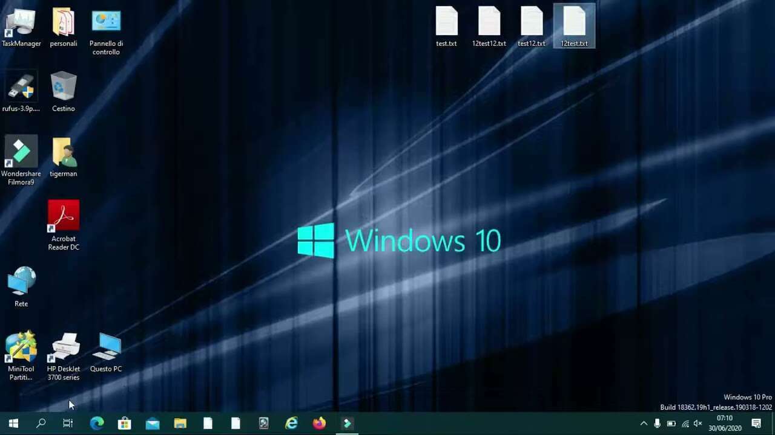775x435 pixels.
Task: Open the battery status tray icon
Action: (671, 424)
